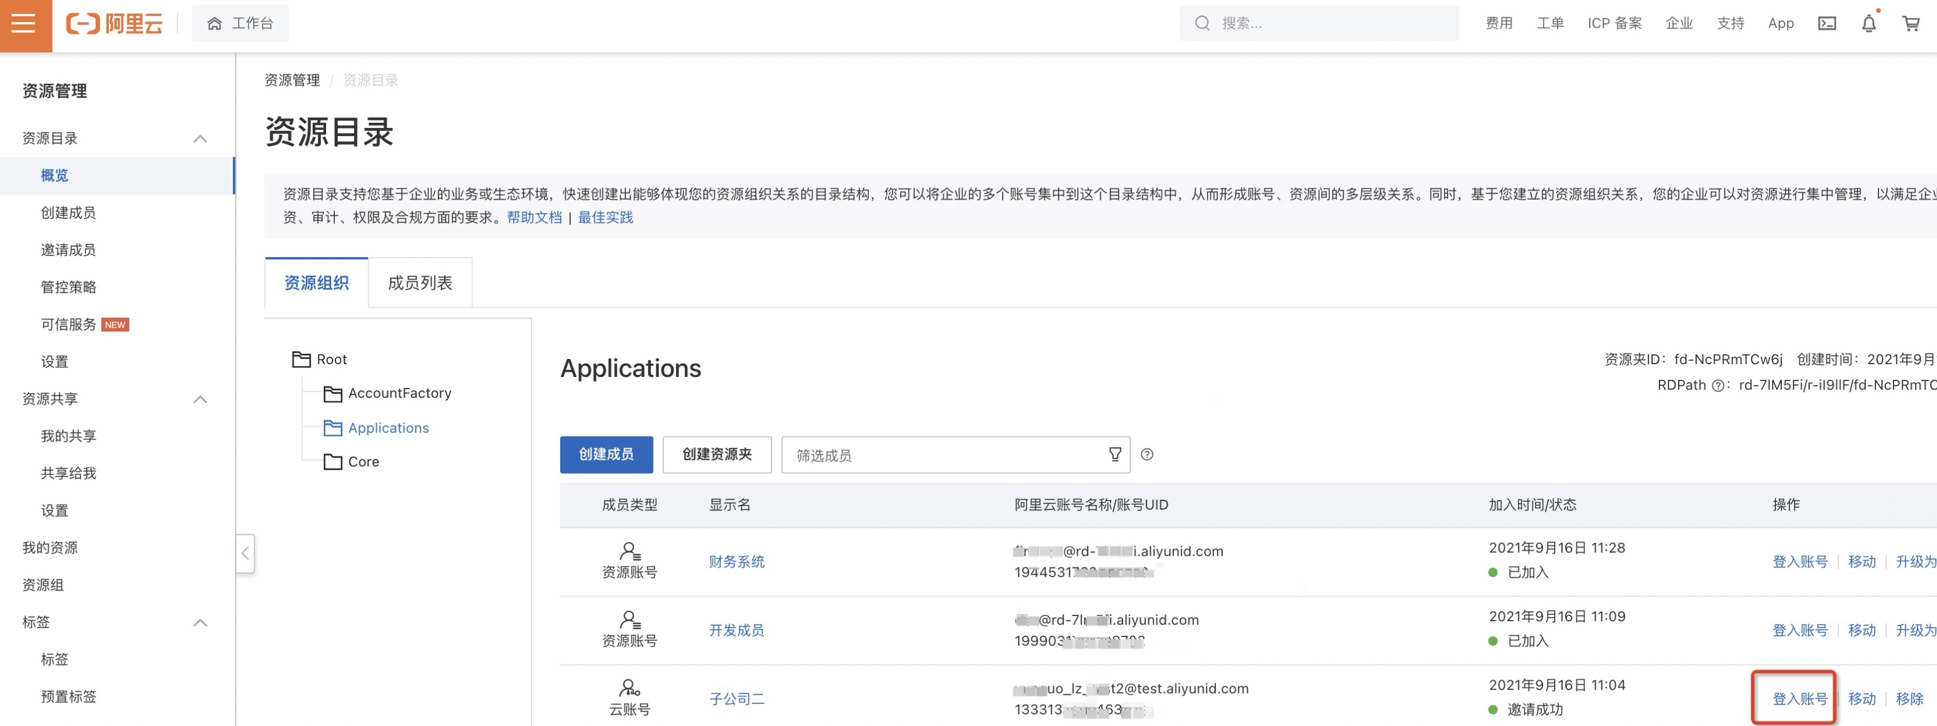The image size is (1937, 726).
Task: Open the shopping cart icon
Action: point(1911,23)
